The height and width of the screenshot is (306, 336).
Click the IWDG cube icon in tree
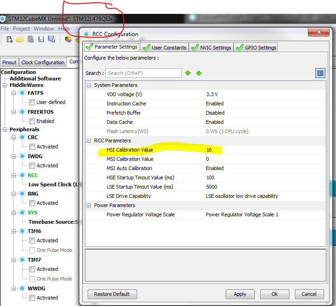point(22,156)
